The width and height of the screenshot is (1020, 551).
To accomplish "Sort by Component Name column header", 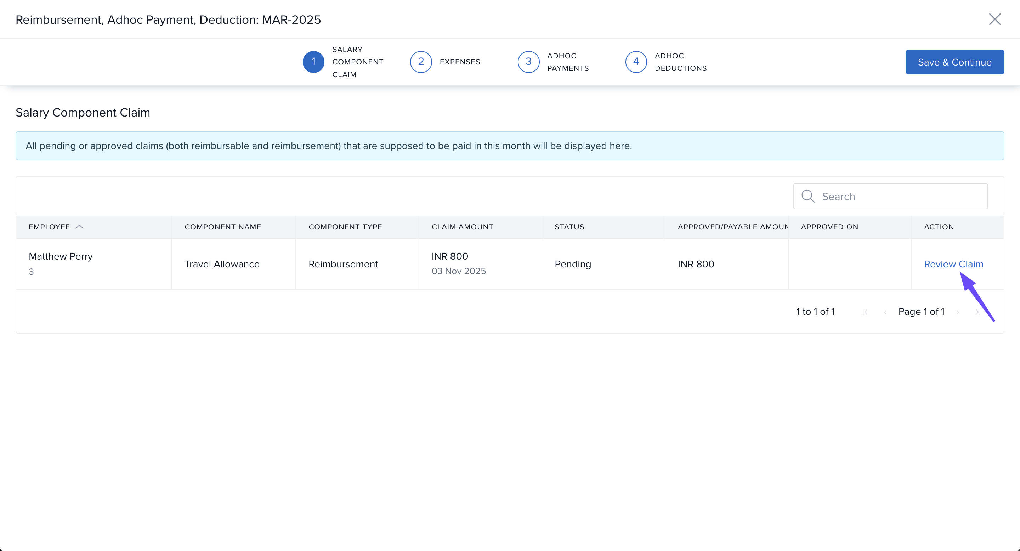I will (222, 227).
